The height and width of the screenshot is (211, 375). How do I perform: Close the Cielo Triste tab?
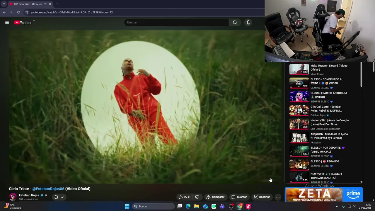tap(50, 4)
